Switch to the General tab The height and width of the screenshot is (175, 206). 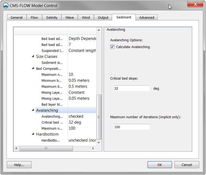17,17
